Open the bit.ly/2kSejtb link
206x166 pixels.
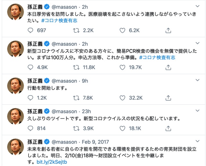(x=51, y=162)
